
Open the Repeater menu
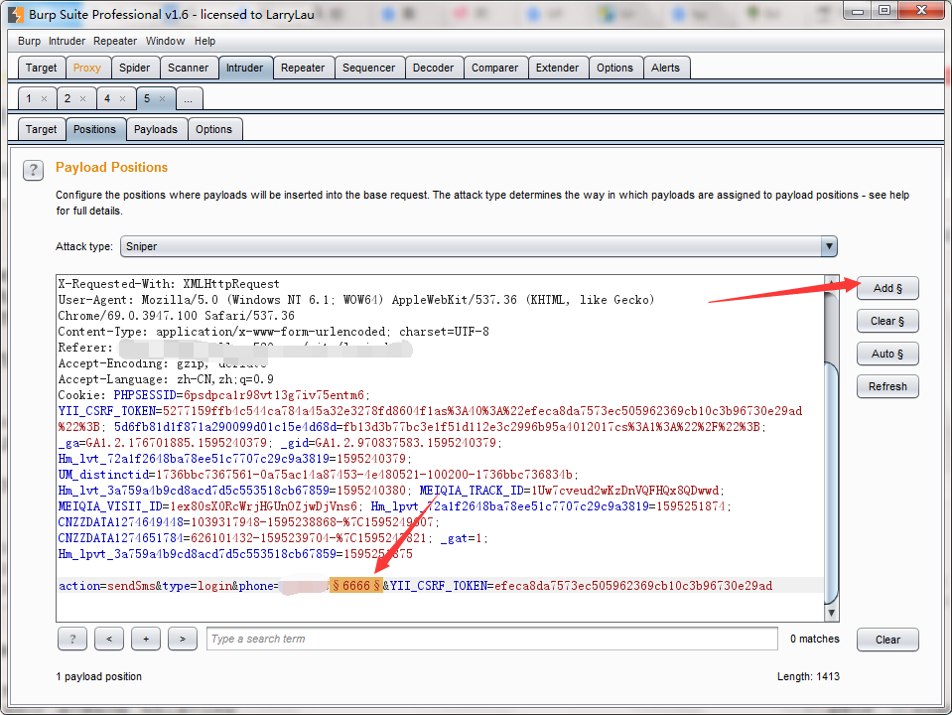[x=115, y=41]
